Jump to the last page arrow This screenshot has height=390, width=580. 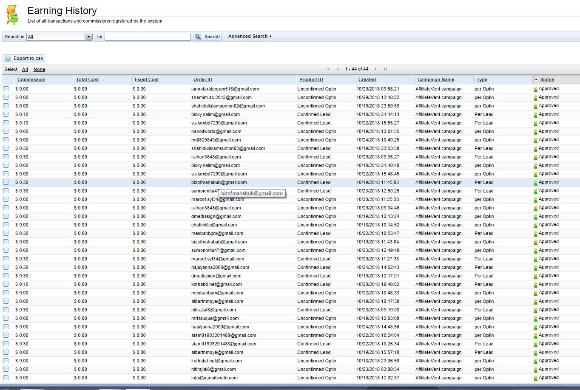[x=385, y=69]
